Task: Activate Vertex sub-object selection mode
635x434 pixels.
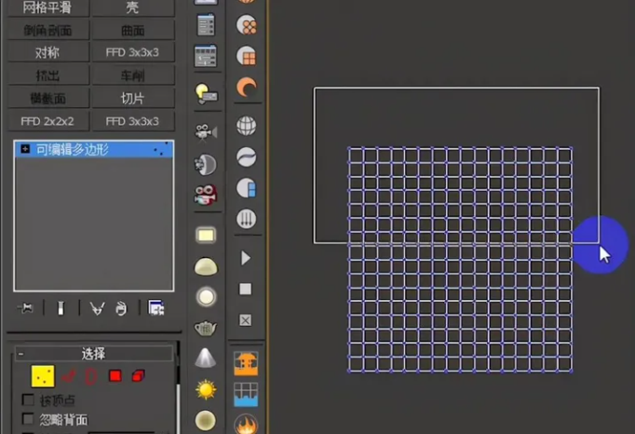Action: [x=43, y=376]
